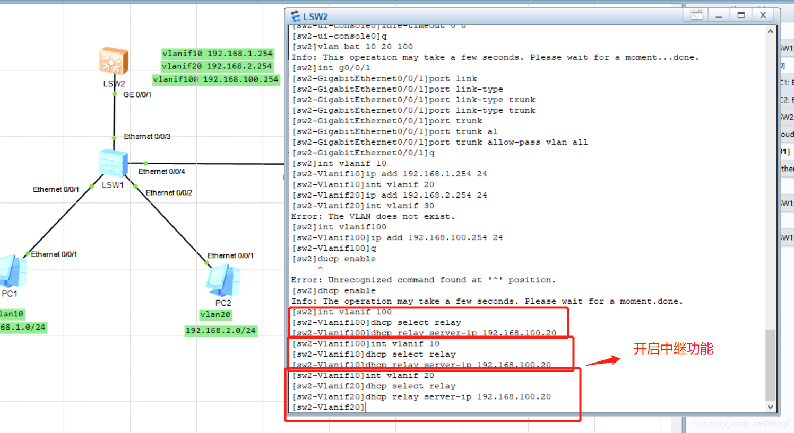Click the 'ip add 192.168.2.254 24' line
This screenshot has width=794, height=433.
click(x=389, y=195)
